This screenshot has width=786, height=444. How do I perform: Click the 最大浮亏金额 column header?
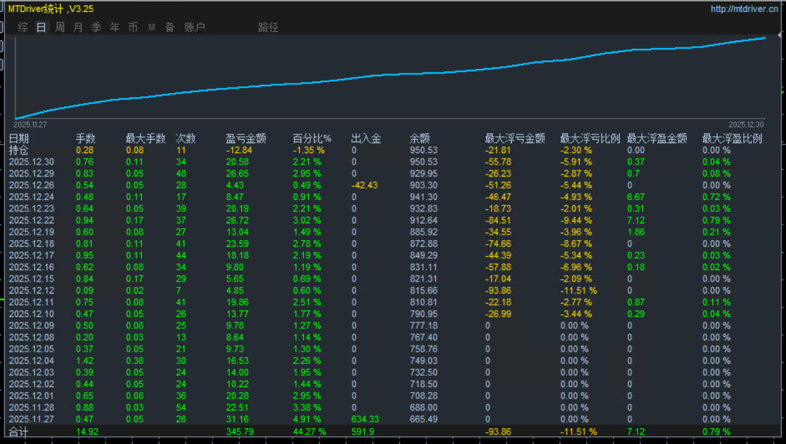[x=515, y=138]
